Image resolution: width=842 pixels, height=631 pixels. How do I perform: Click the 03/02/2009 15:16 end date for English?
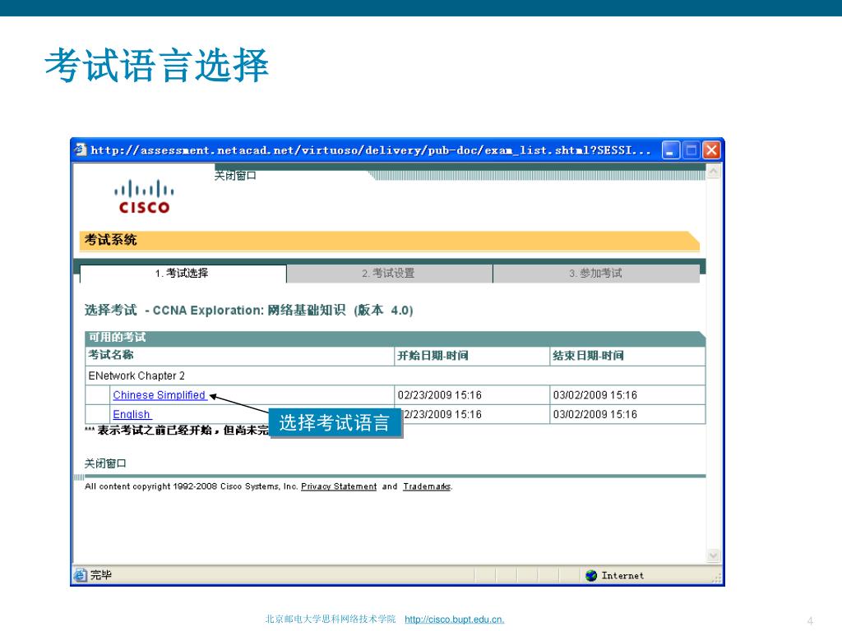[595, 414]
